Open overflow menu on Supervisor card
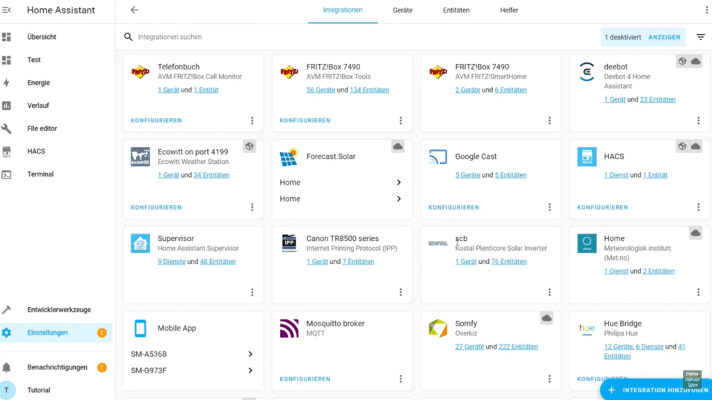 tap(252, 292)
